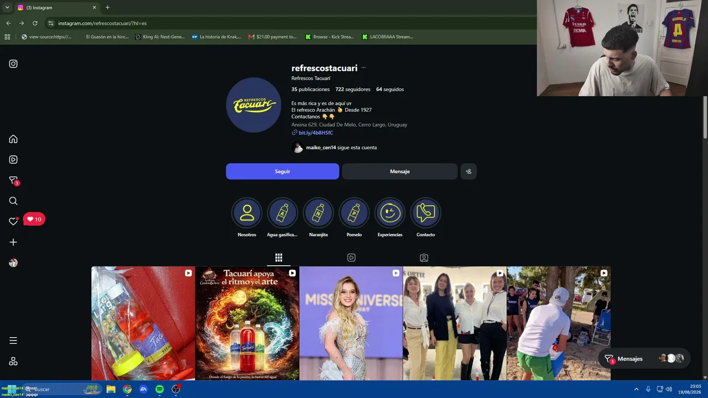Viewport: 708px width, 398px height.
Task: Open the Nosotros story highlight
Action: [x=247, y=218]
